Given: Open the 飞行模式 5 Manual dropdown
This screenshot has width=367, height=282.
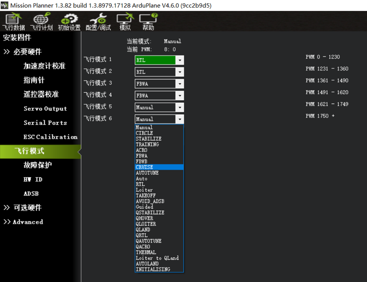Looking at the screenshot, I should [x=159, y=107].
